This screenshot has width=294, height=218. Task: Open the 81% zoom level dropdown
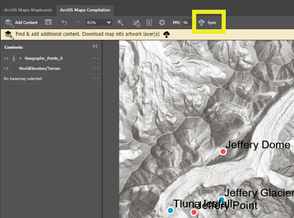tap(99, 22)
